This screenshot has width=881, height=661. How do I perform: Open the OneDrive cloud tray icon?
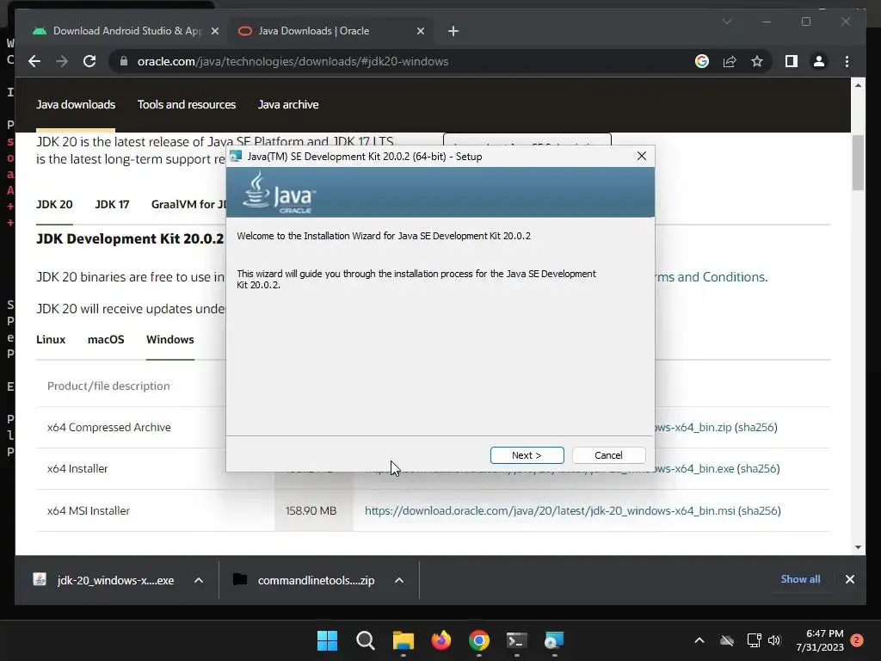pyautogui.click(x=727, y=640)
